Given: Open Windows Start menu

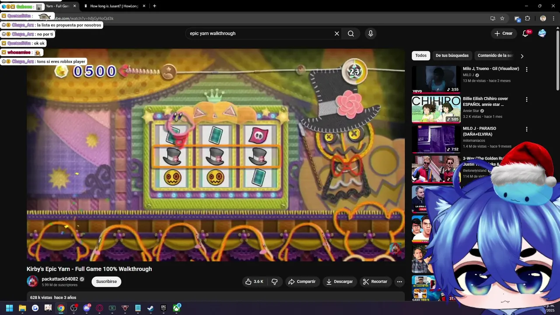Looking at the screenshot, I should point(9,308).
